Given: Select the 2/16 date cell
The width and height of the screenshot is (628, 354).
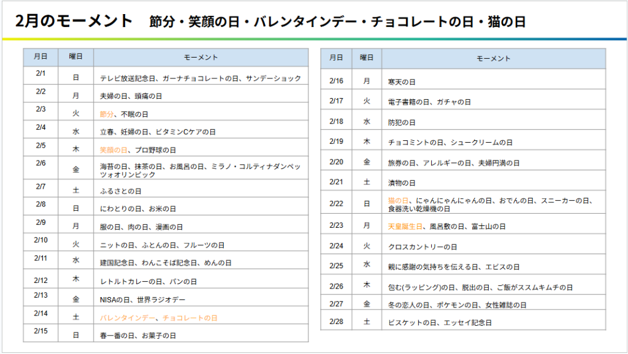Looking at the screenshot, I should click(336, 81).
